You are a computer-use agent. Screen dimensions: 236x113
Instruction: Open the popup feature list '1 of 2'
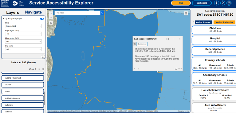pos(178,69)
